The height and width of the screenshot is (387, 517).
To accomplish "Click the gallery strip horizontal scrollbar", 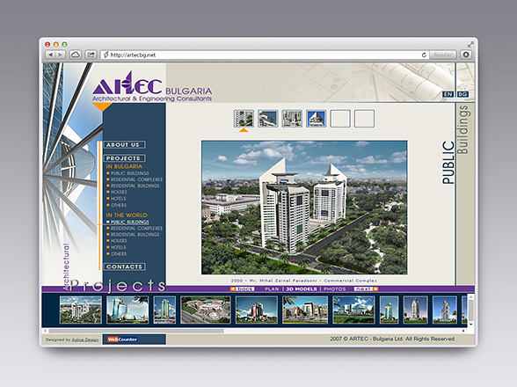I will pyautogui.click(x=136, y=331).
